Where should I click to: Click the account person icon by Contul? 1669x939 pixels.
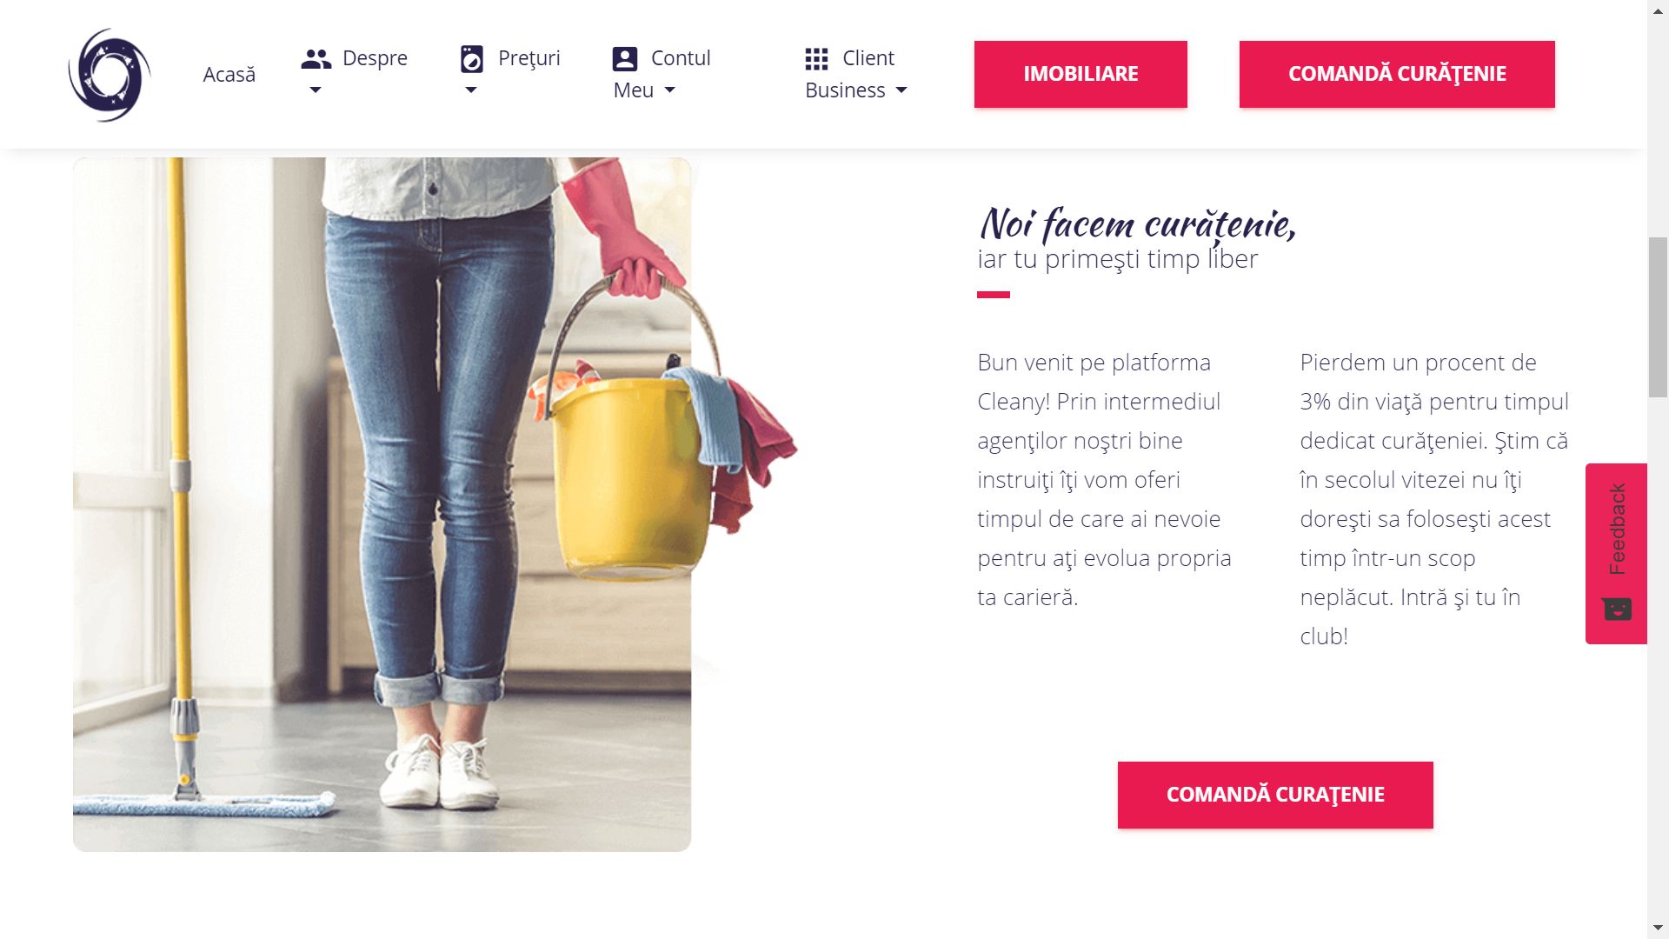tap(625, 58)
